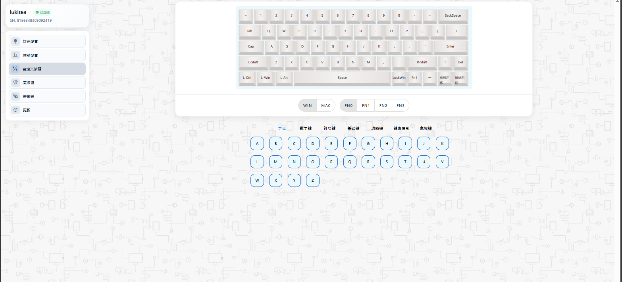Choose letter E in the letter palette

(331, 143)
